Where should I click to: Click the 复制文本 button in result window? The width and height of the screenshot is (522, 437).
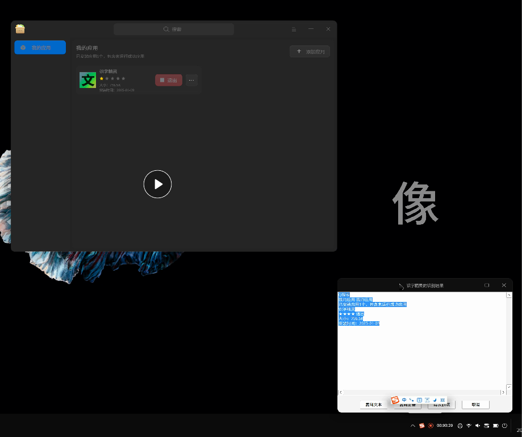point(374,405)
